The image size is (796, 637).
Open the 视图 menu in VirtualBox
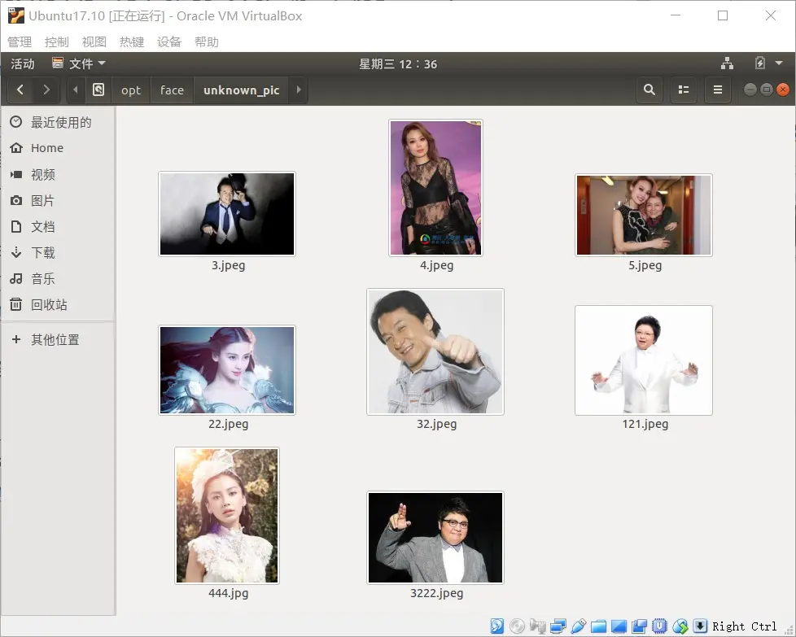[94, 41]
